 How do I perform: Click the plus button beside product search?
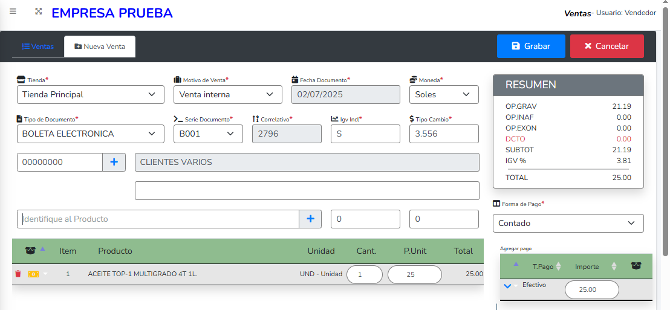(310, 219)
